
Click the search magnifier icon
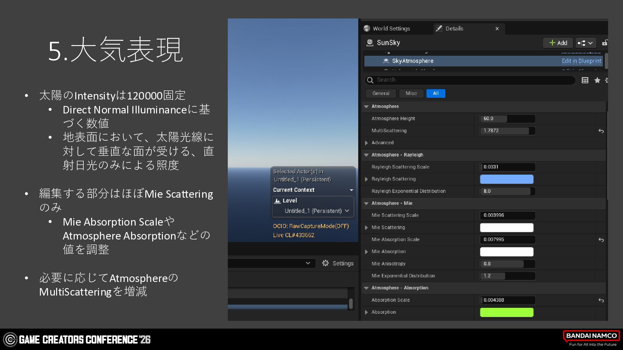tap(370, 80)
